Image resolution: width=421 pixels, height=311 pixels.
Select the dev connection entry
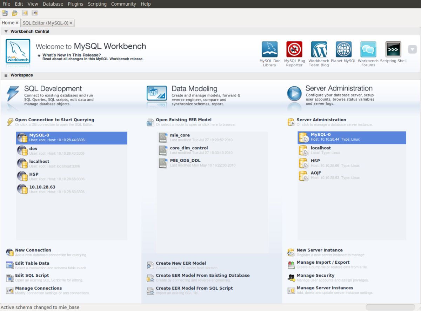[x=72, y=151]
